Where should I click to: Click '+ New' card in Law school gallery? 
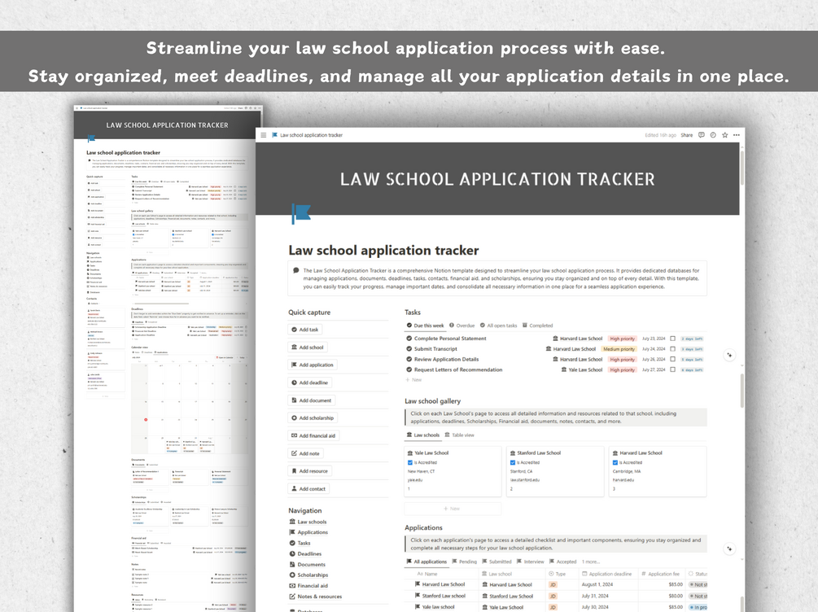(453, 509)
